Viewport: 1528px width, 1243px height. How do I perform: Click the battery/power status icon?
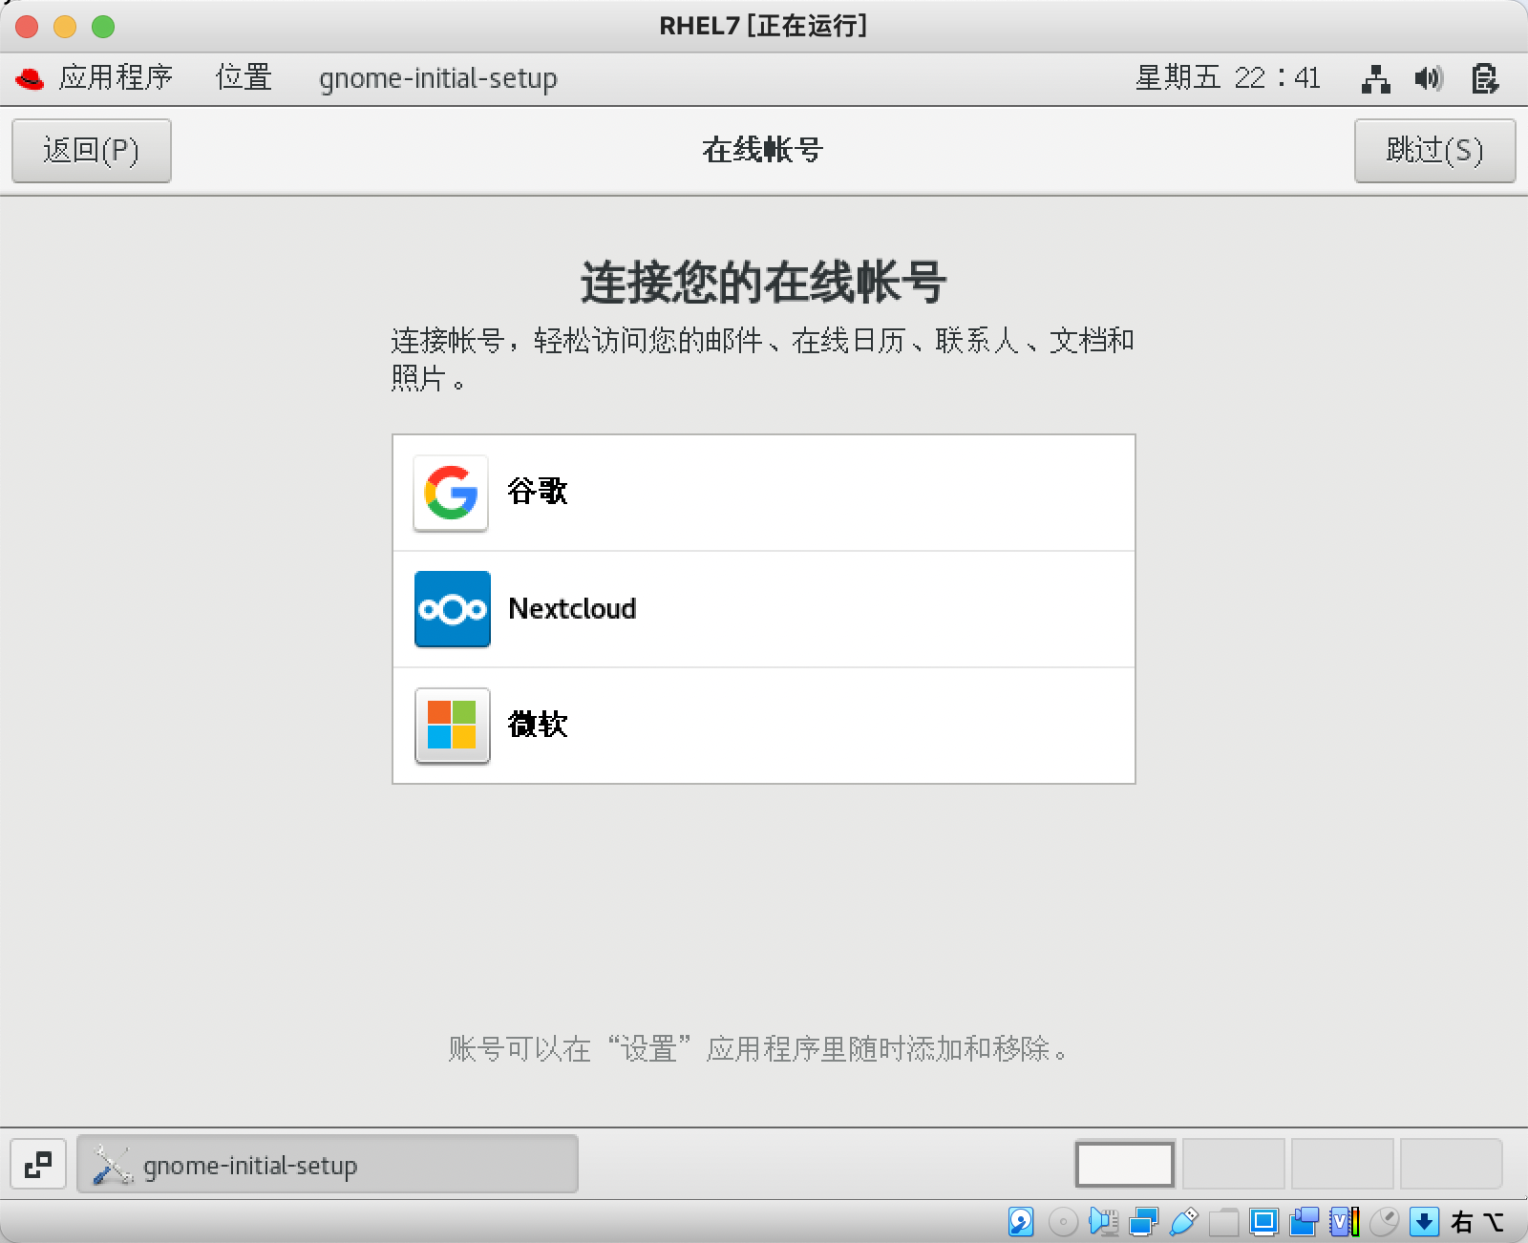(1484, 78)
